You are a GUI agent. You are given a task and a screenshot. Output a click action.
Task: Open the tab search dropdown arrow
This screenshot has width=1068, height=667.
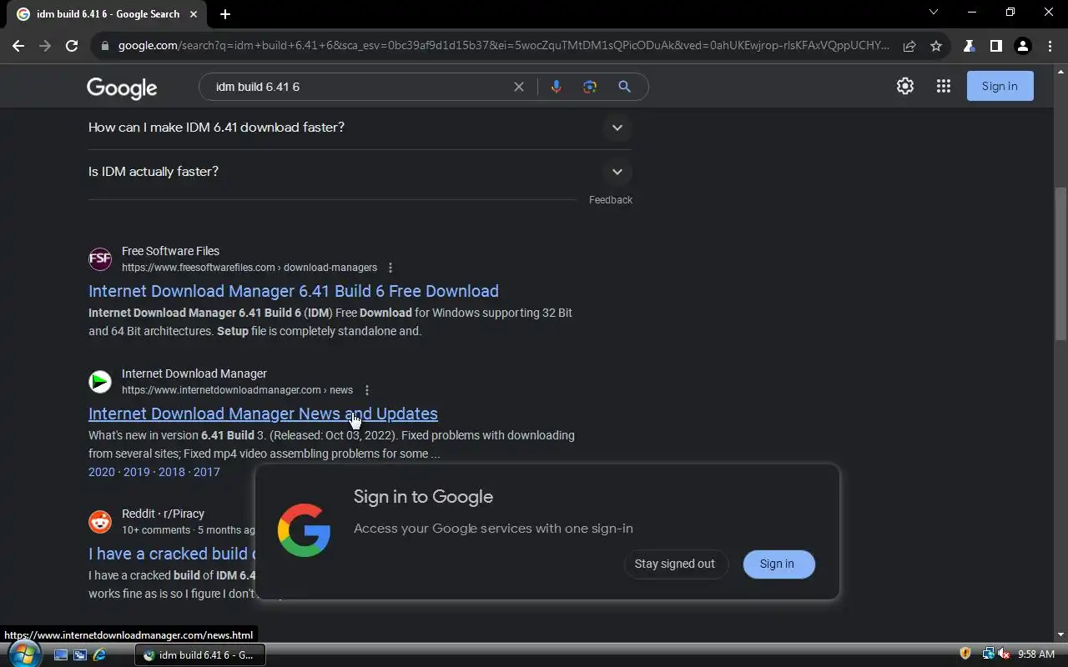tap(934, 13)
